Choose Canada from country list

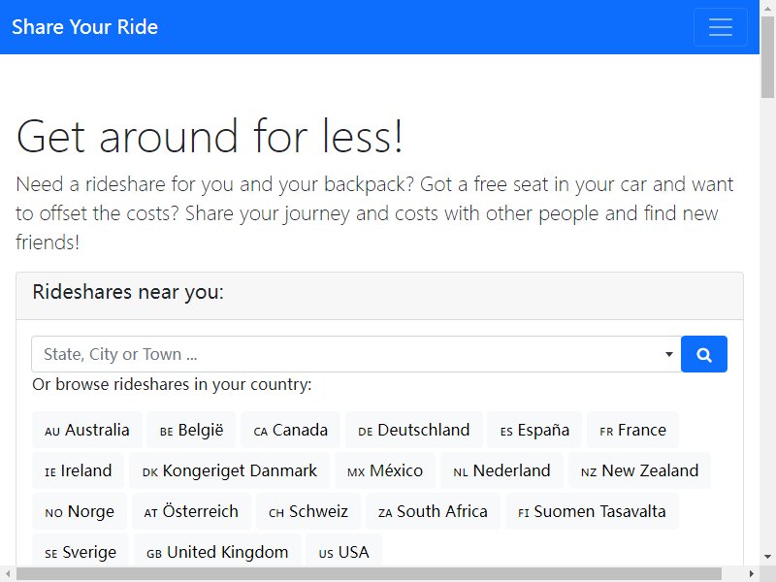[x=290, y=430]
